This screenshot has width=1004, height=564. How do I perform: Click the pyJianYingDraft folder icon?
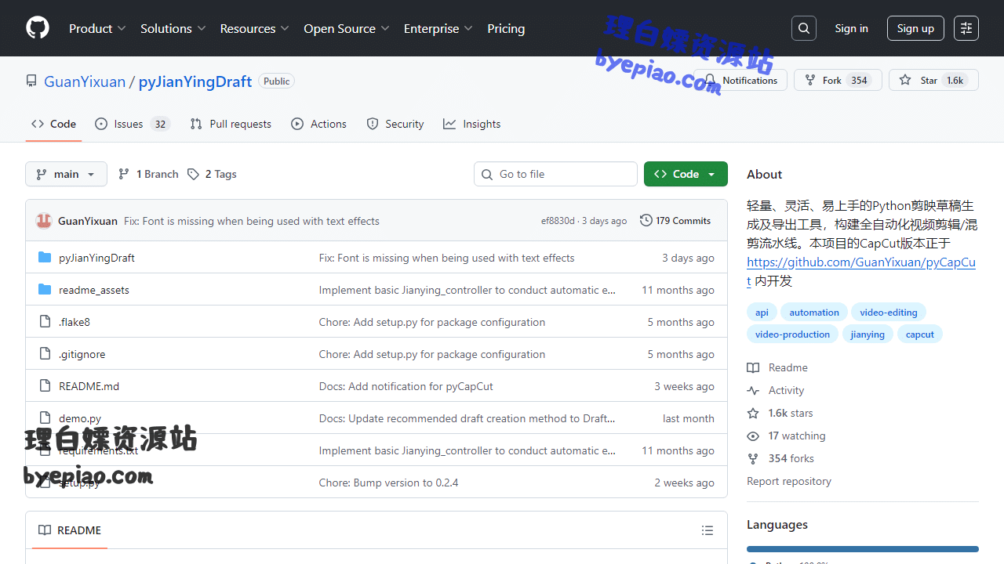[45, 258]
